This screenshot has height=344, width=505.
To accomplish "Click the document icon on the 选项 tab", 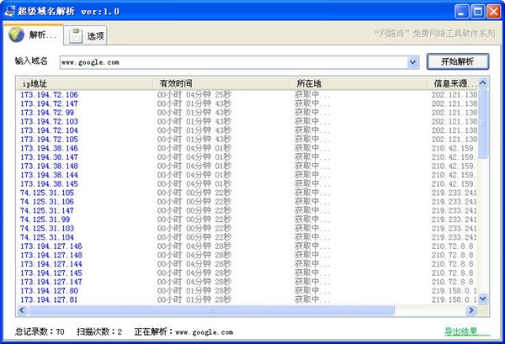I will (x=76, y=35).
